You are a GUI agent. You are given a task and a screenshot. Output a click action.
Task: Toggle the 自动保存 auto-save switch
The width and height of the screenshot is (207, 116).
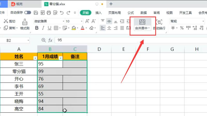(x=28, y=13)
